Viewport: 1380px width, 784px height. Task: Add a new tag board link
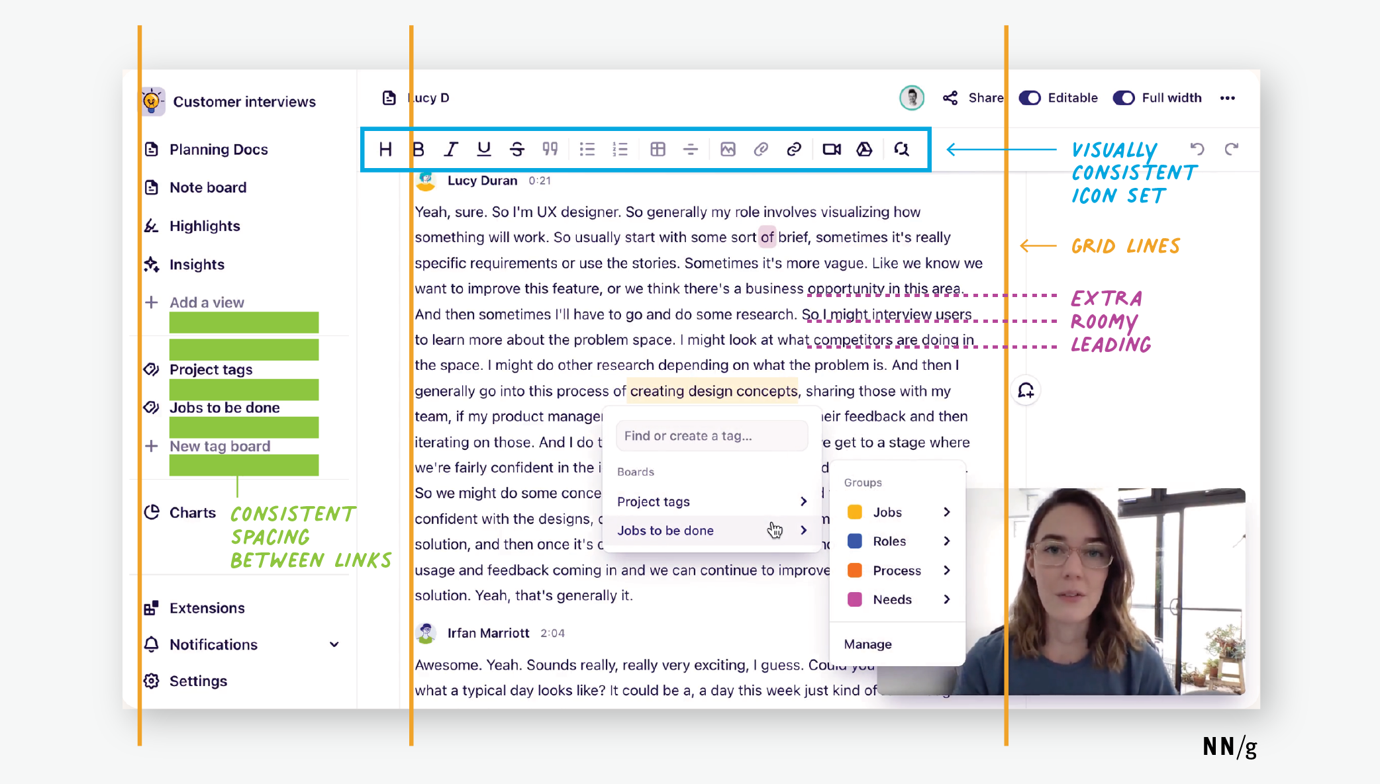click(220, 445)
